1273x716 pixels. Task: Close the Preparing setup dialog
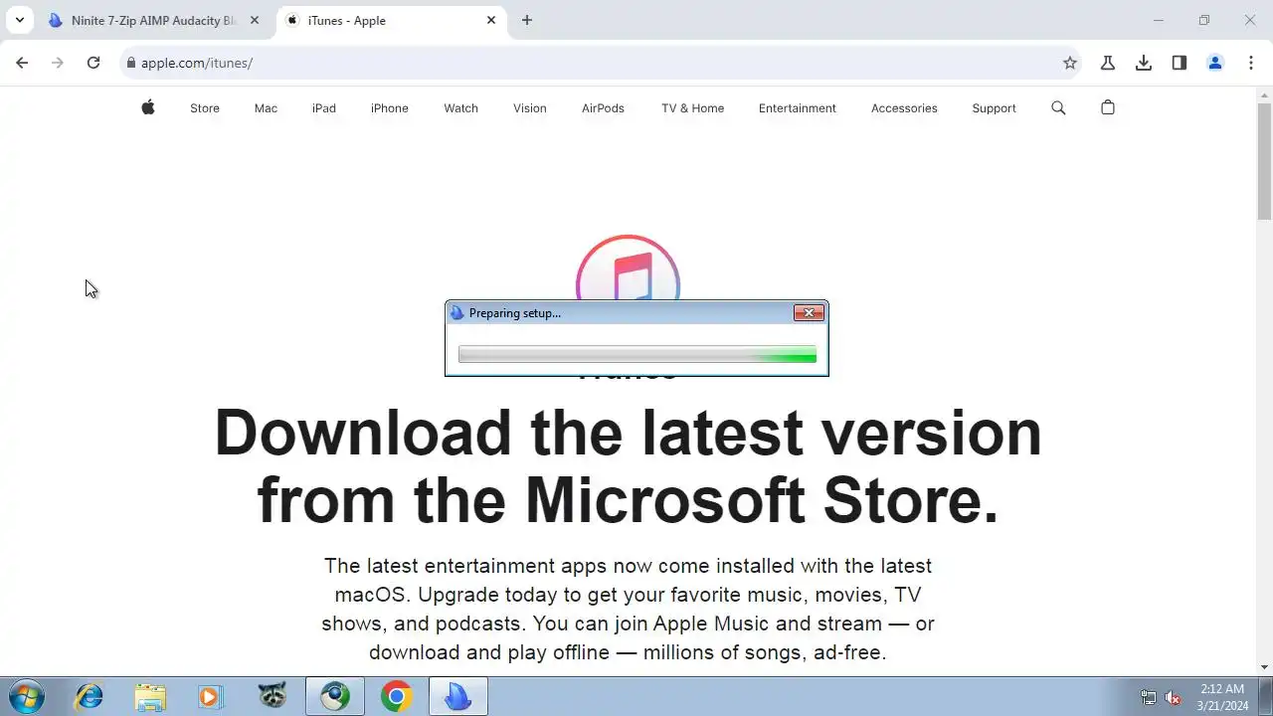[809, 312]
